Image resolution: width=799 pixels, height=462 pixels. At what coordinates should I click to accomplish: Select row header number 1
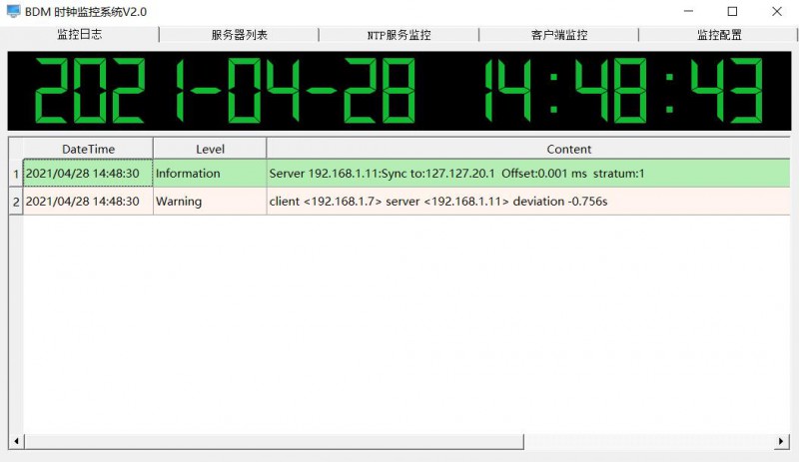[x=16, y=174]
